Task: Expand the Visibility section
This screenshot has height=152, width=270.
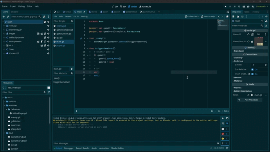Action: tap(238, 58)
